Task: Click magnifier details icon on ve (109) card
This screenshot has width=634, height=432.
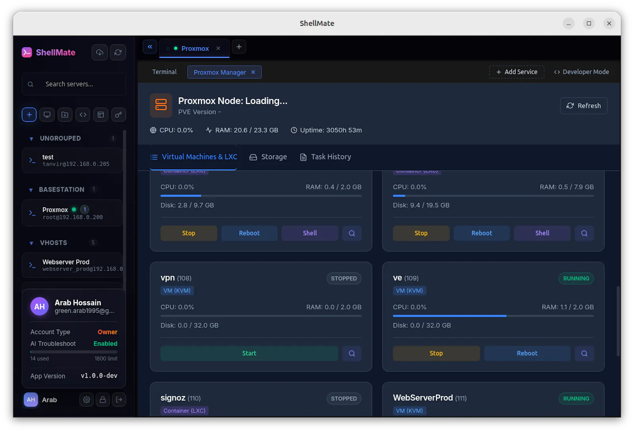Action: click(x=584, y=353)
